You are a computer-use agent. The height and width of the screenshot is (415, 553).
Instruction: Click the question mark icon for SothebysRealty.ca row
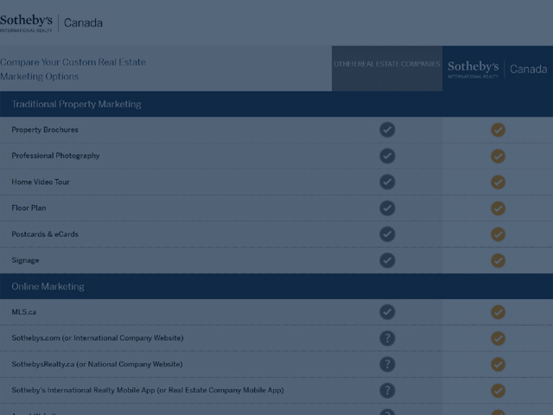pyautogui.click(x=387, y=364)
